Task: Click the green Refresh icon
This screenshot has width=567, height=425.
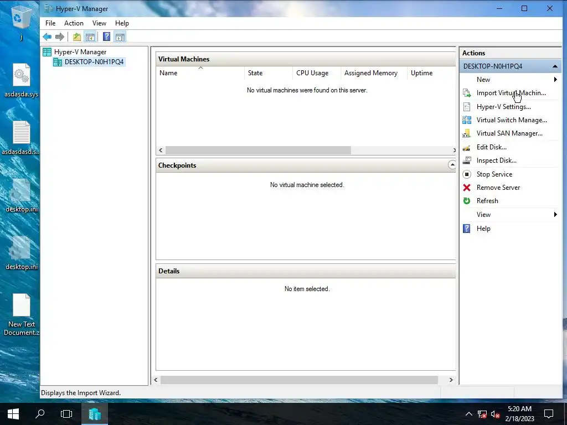Action: pyautogui.click(x=467, y=201)
